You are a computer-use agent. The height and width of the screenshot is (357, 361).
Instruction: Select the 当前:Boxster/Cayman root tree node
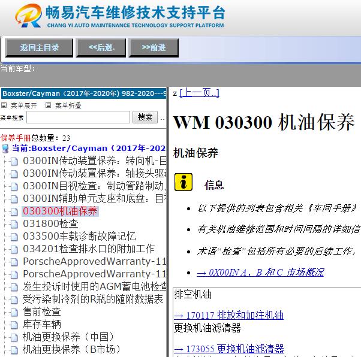click(89, 148)
